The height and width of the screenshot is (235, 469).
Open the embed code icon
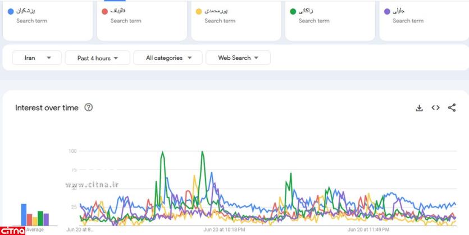coord(435,108)
